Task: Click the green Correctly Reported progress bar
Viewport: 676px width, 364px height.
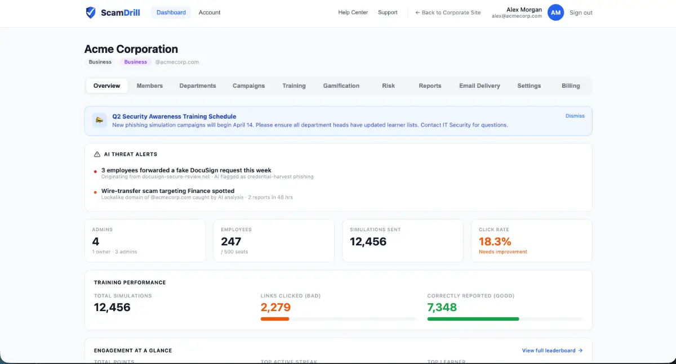Action: coord(473,319)
